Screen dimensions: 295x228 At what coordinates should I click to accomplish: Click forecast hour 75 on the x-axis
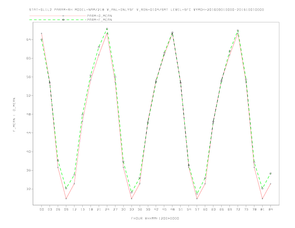(x=246, y=209)
